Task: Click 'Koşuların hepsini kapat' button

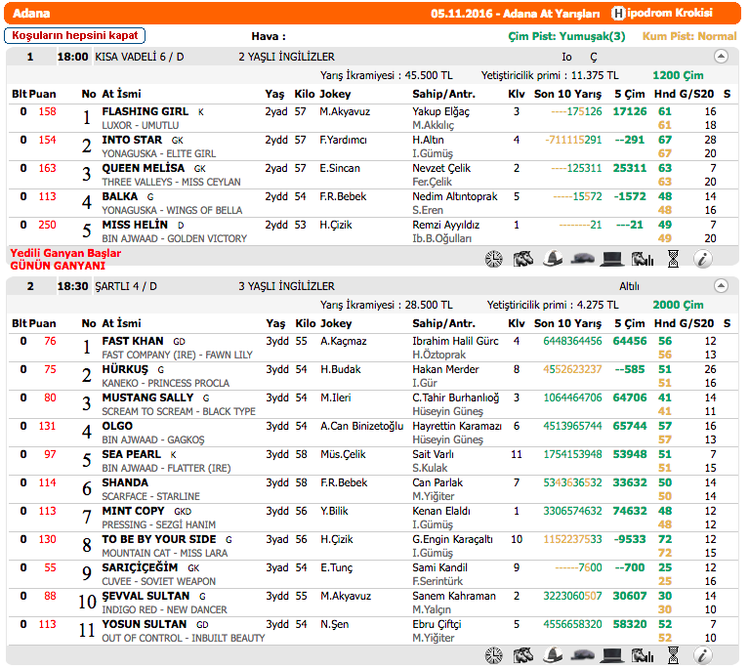Action: pos(75,35)
